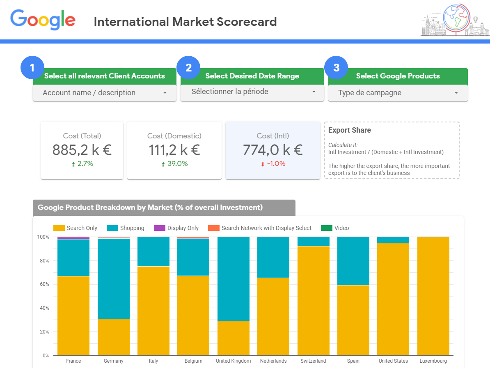Click the Netherlands axis label
The height and width of the screenshot is (368, 490).
point(273,361)
